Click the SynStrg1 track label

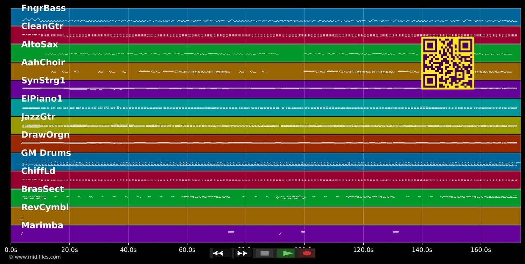(43, 81)
